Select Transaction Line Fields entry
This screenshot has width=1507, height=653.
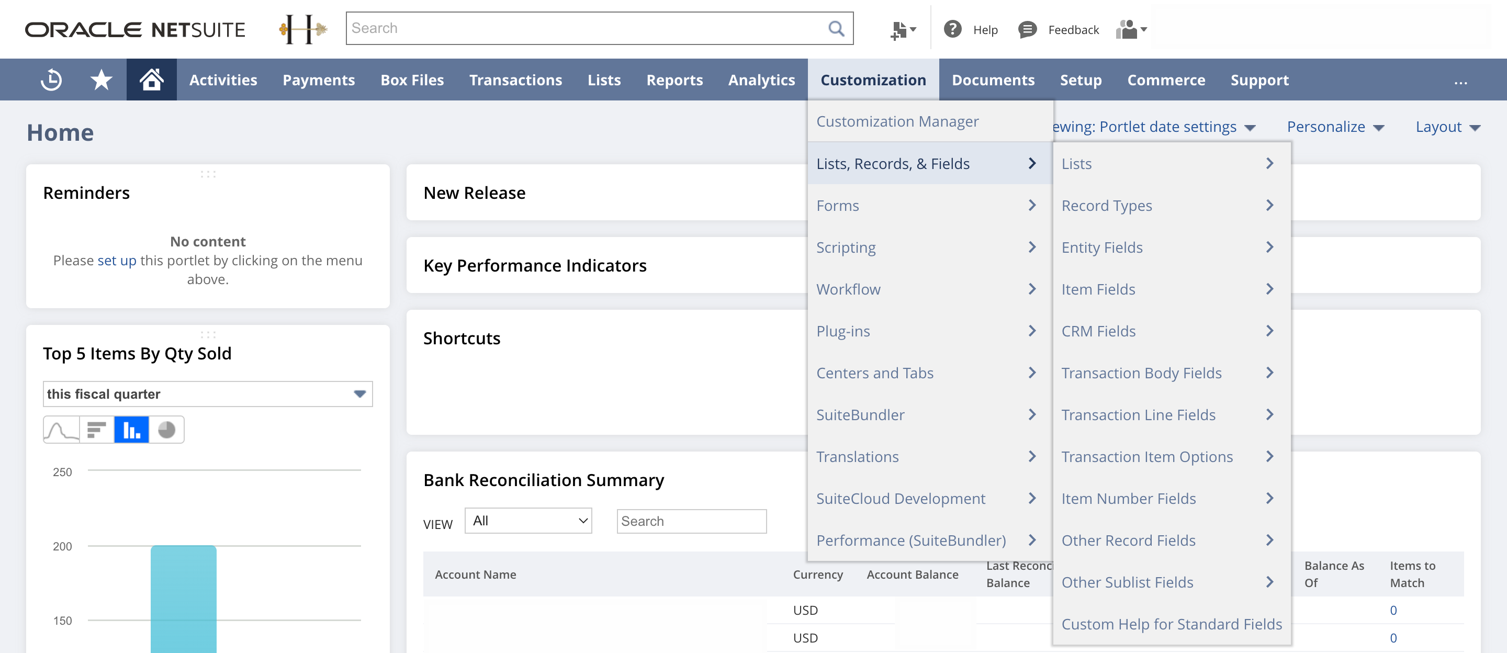[1172, 415]
